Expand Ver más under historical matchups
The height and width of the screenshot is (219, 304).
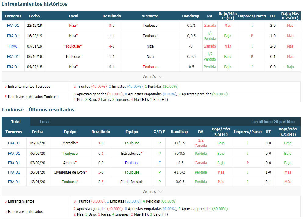coord(152,77)
